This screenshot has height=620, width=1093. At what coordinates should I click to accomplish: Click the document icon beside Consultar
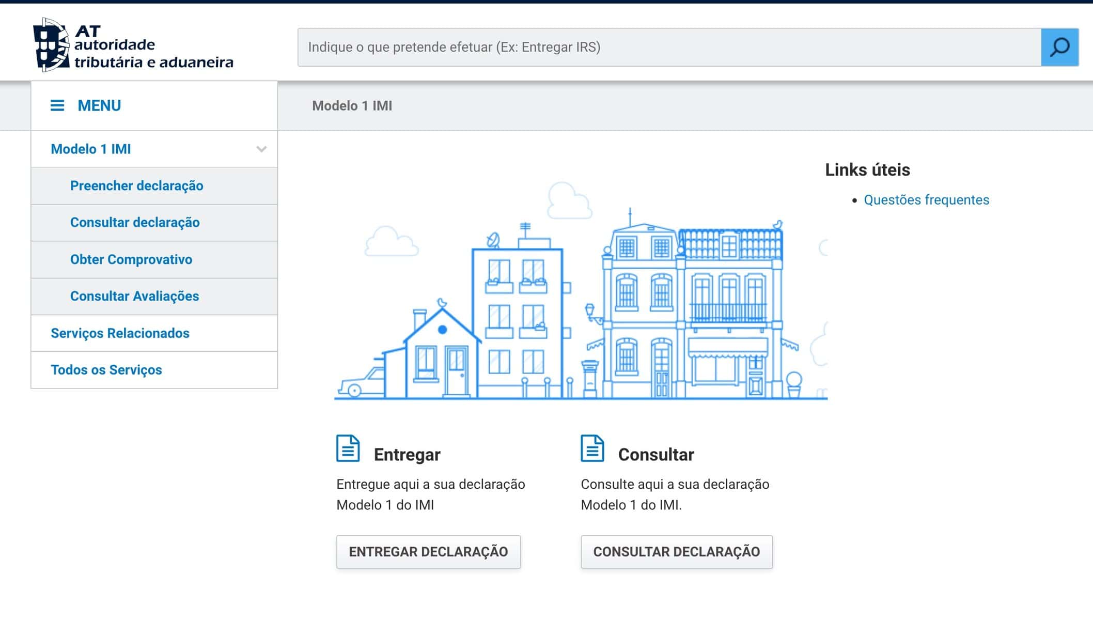tap(592, 448)
